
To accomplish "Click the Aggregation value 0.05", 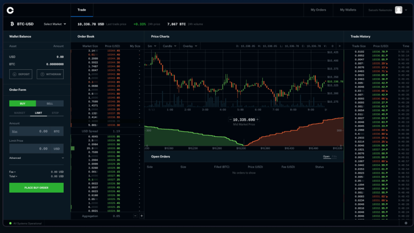I will [x=116, y=216].
